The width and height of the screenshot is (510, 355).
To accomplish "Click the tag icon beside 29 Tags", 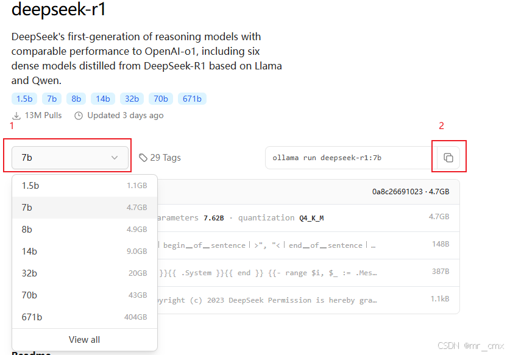I will pyautogui.click(x=143, y=158).
